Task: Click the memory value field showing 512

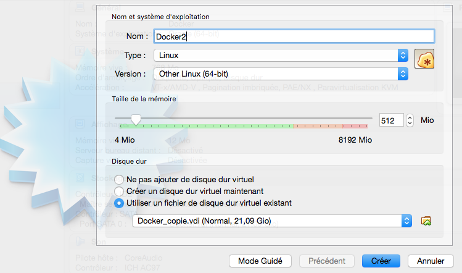Action: coord(391,120)
